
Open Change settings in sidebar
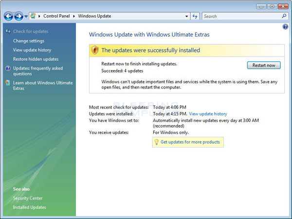[29, 41]
